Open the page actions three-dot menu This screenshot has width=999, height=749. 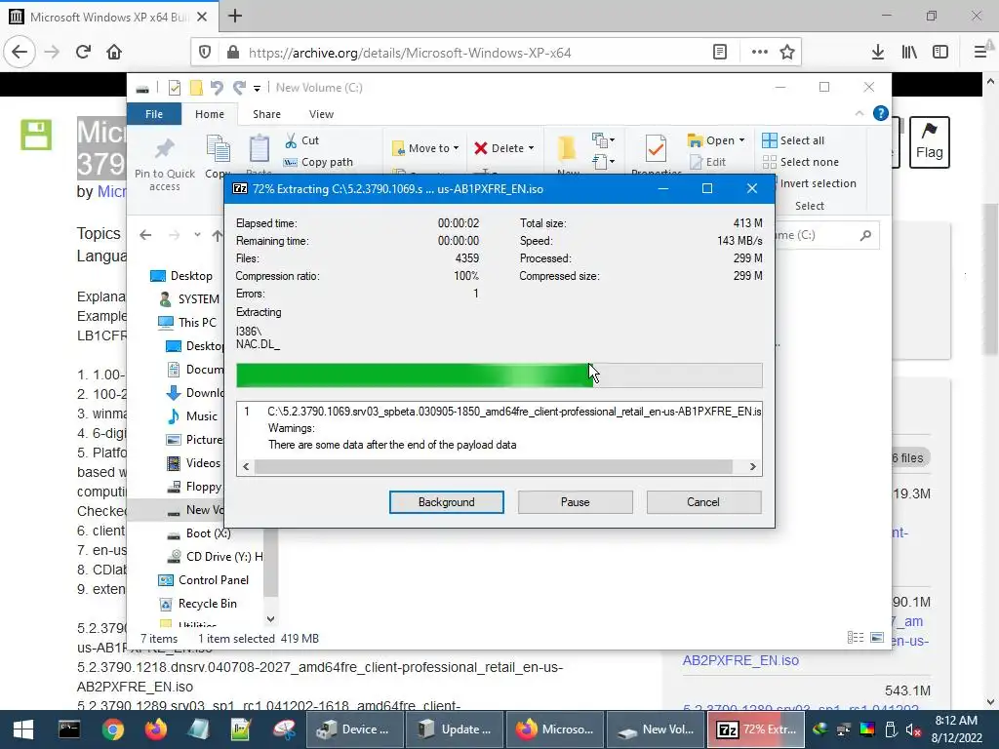[x=759, y=52]
